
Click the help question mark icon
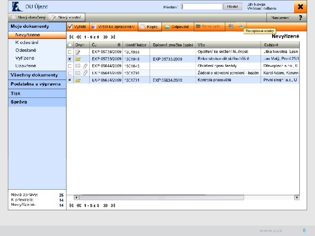pos(300,17)
